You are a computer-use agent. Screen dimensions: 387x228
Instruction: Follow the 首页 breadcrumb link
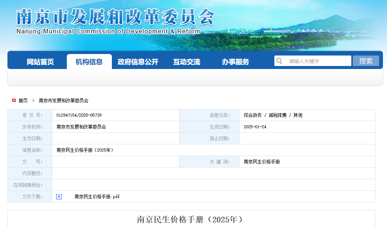tap(23, 100)
